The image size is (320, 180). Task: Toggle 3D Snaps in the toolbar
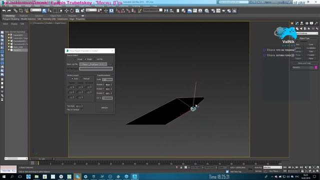[118, 10]
